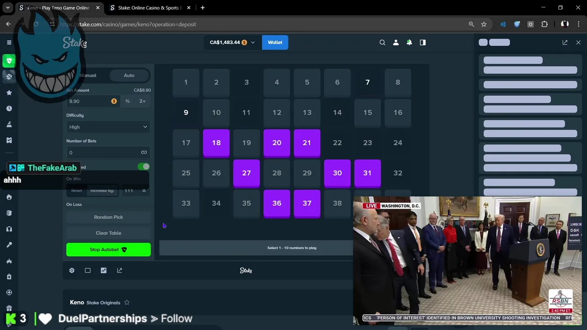Toggle Keno tile 27
Image resolution: width=587 pixels, height=330 pixels.
click(246, 173)
